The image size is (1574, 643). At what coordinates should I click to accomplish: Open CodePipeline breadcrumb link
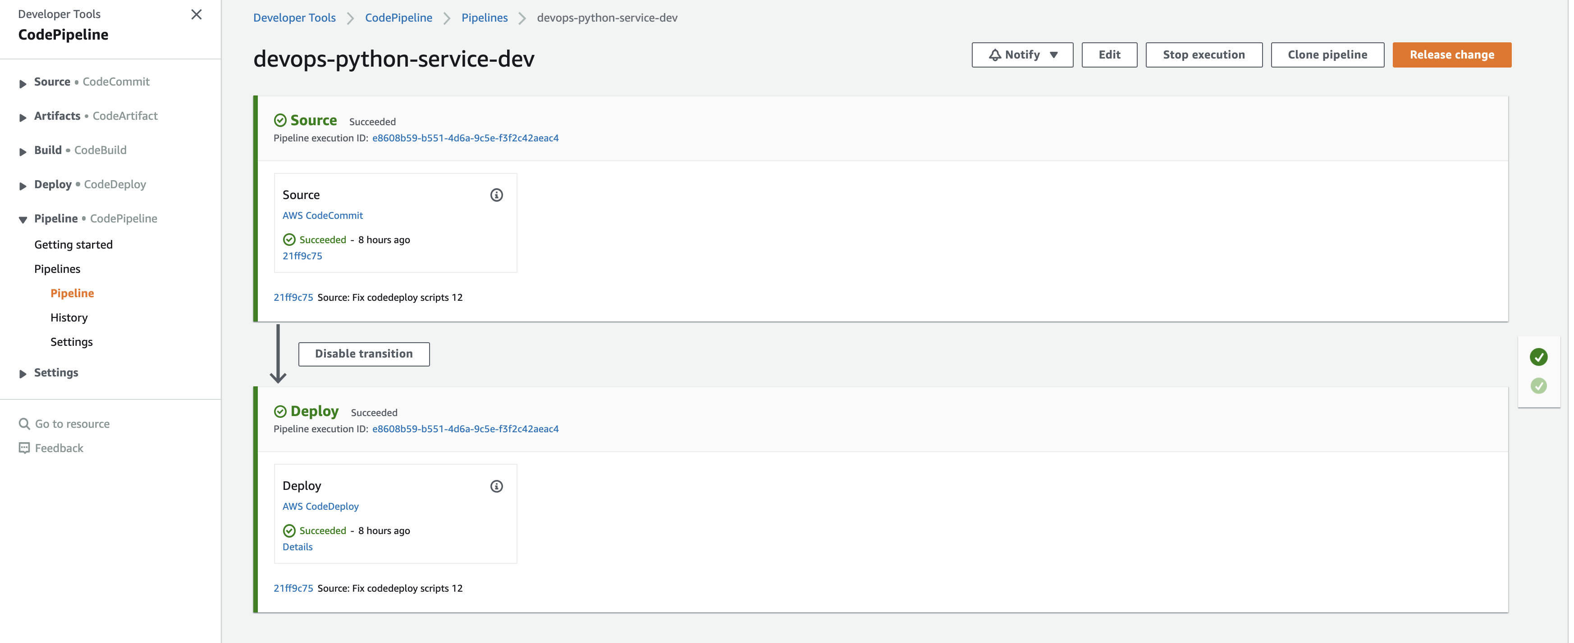(398, 18)
